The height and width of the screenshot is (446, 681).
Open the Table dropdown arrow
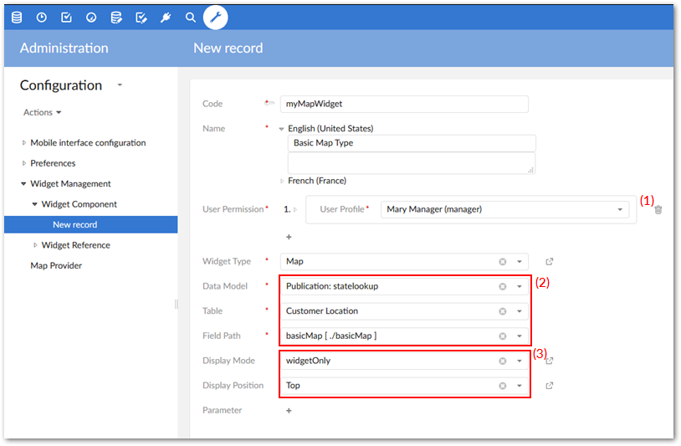point(520,311)
